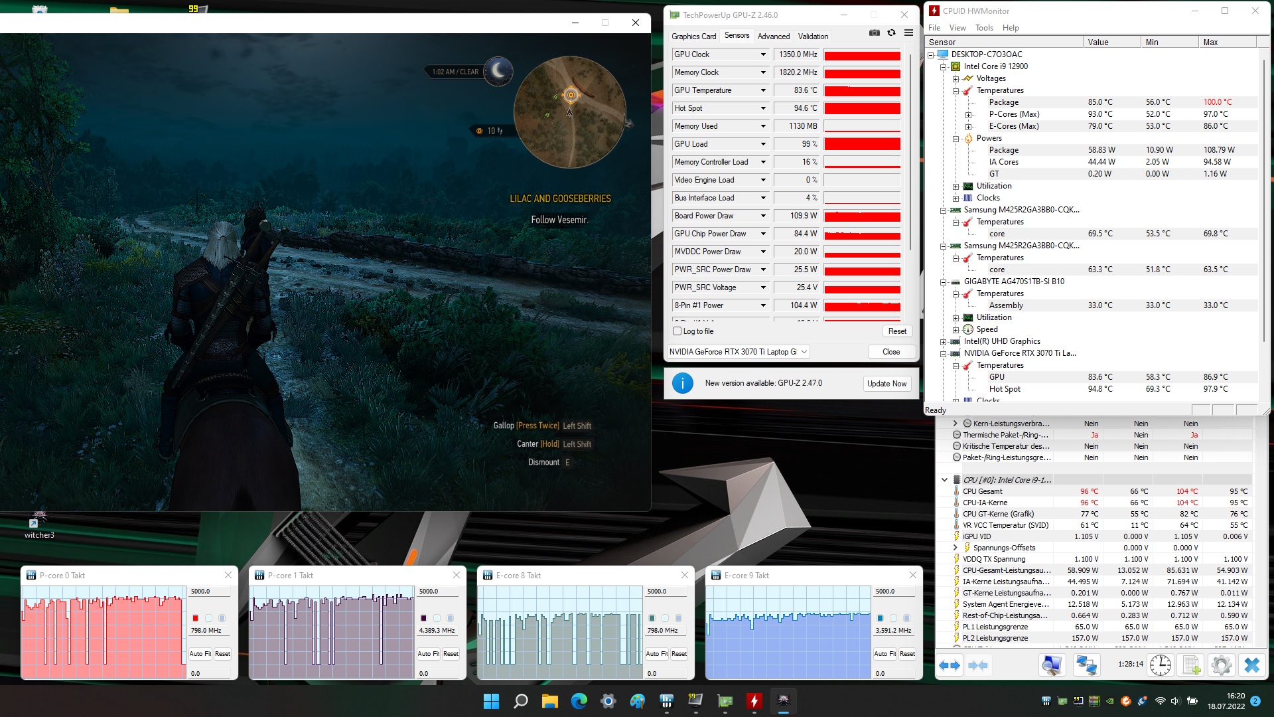1274x717 pixels.
Task: Expand Spannungs-Offsets row in HWiNFO
Action: 955,548
